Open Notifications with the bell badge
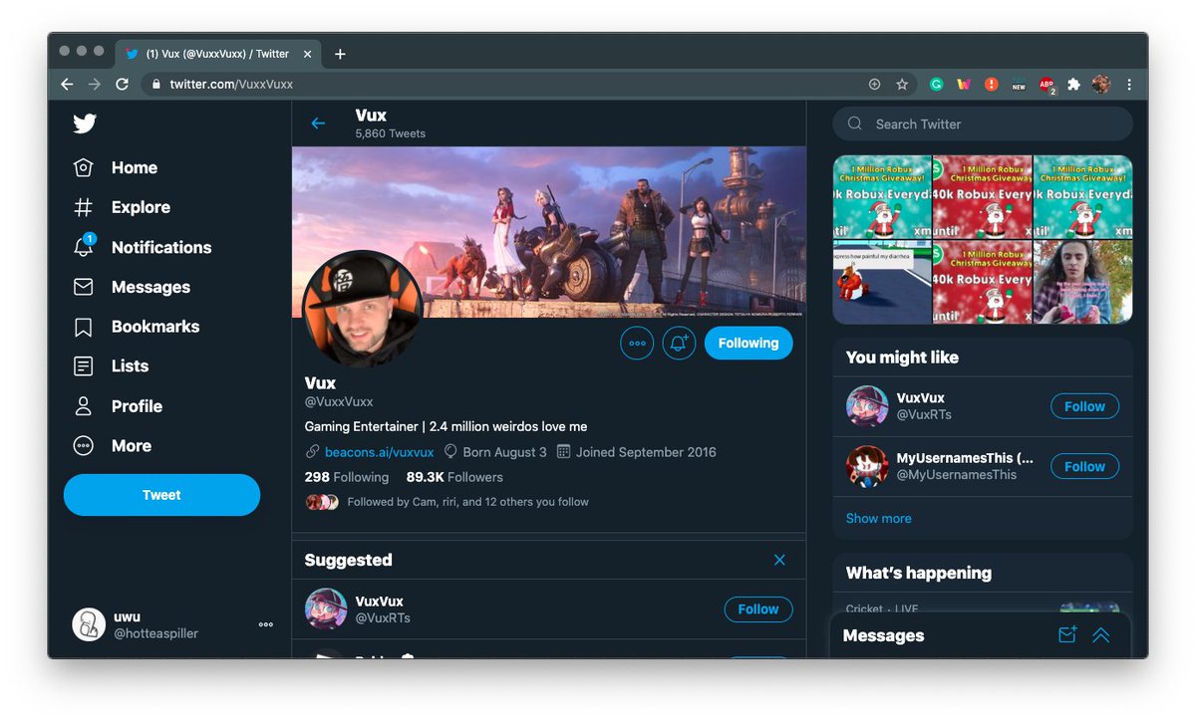This screenshot has width=1196, height=722. pyautogui.click(x=143, y=247)
